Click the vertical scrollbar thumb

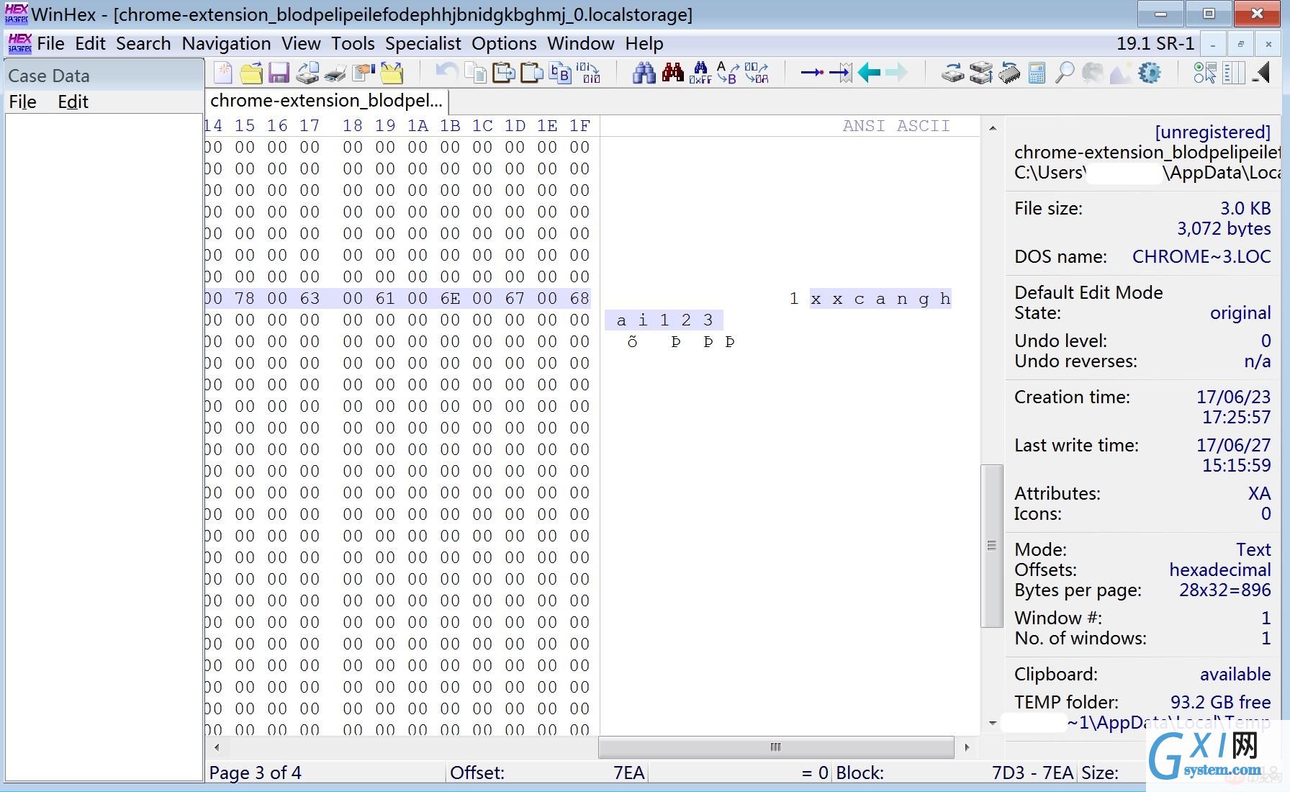(x=992, y=546)
